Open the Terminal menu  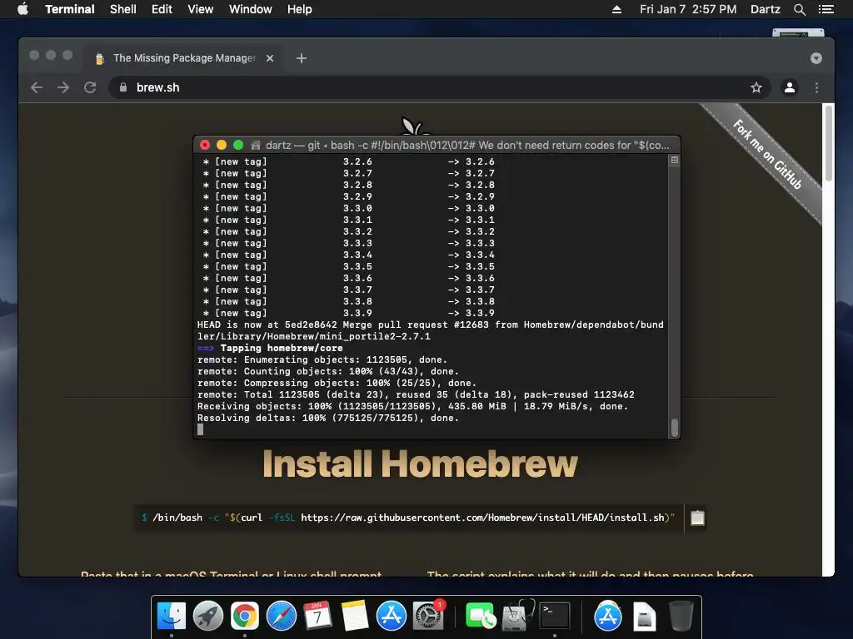click(x=70, y=9)
